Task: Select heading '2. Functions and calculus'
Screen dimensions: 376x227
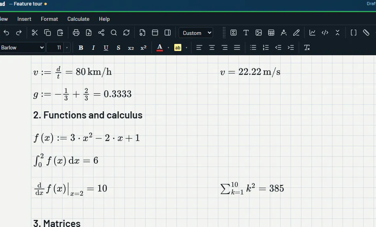Action: tap(88, 115)
